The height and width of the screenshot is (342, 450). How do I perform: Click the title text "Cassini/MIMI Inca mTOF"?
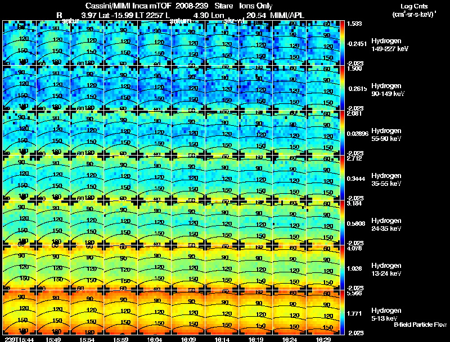(128, 6)
